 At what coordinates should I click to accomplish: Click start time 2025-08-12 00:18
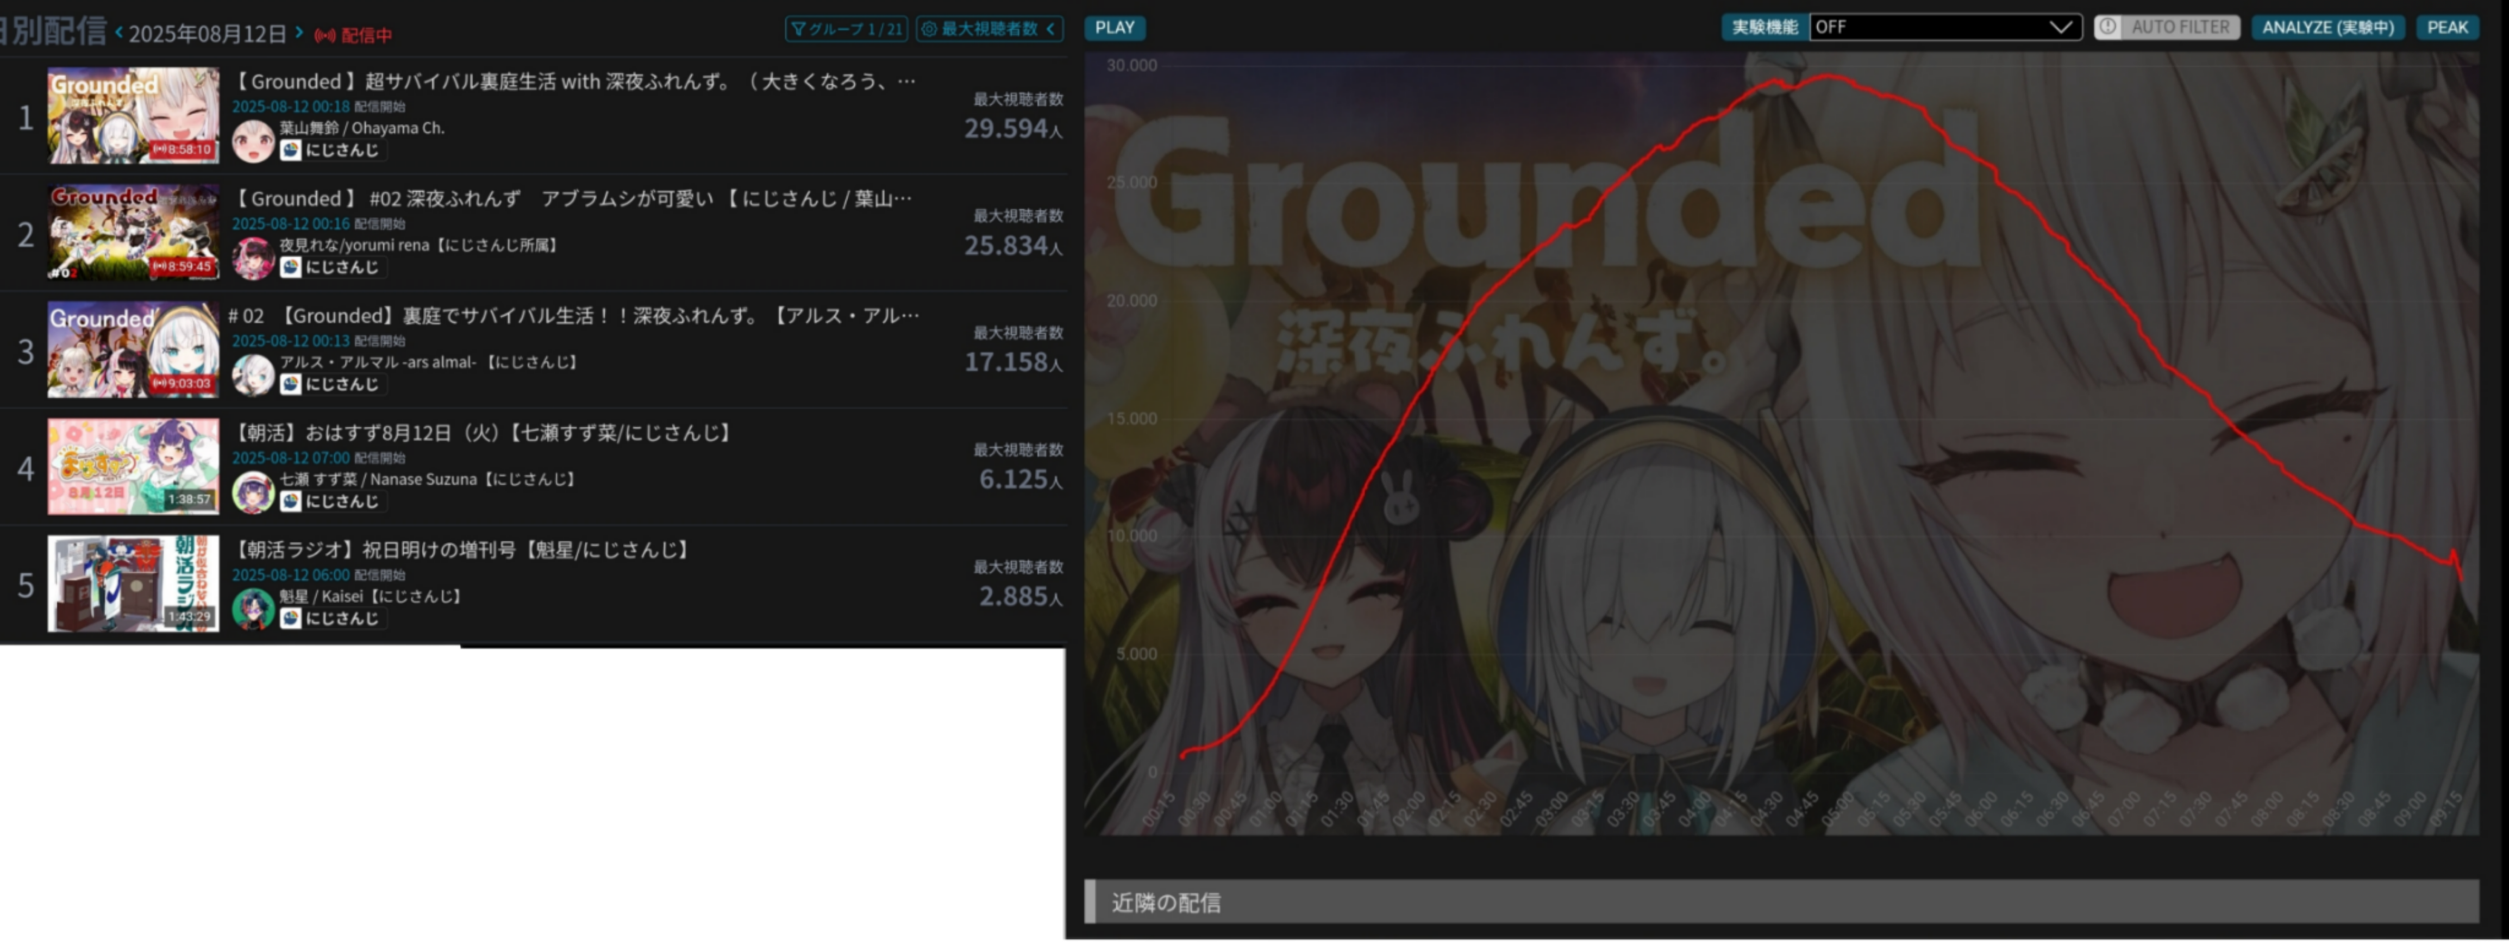point(290,106)
